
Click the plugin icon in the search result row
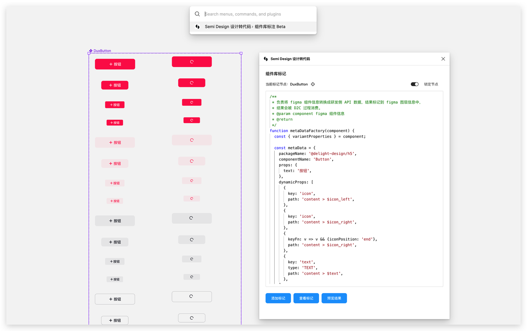pyautogui.click(x=197, y=26)
